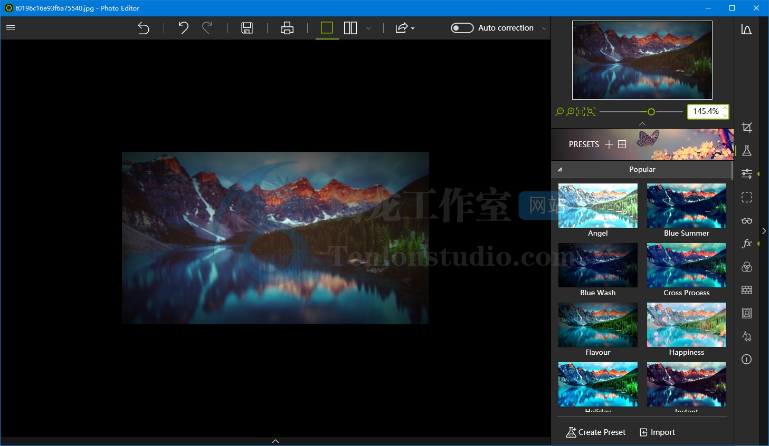Toggle Auto correction switch

click(x=462, y=28)
